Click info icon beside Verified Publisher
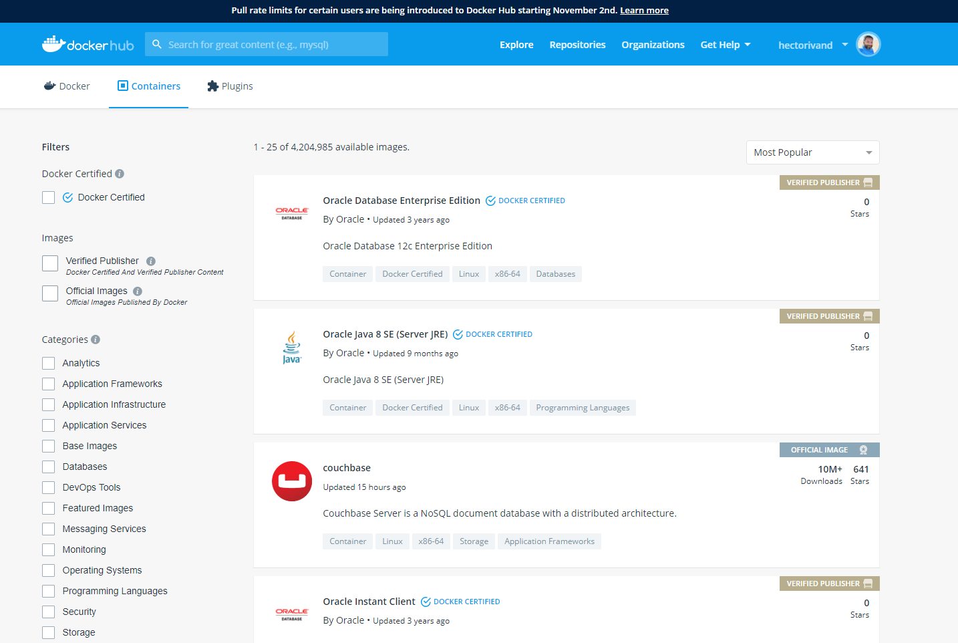The image size is (958, 643). coord(151,261)
